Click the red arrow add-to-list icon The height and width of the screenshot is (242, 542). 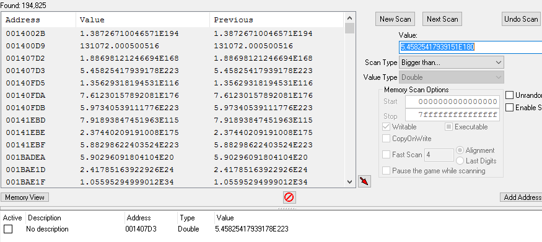click(x=364, y=181)
